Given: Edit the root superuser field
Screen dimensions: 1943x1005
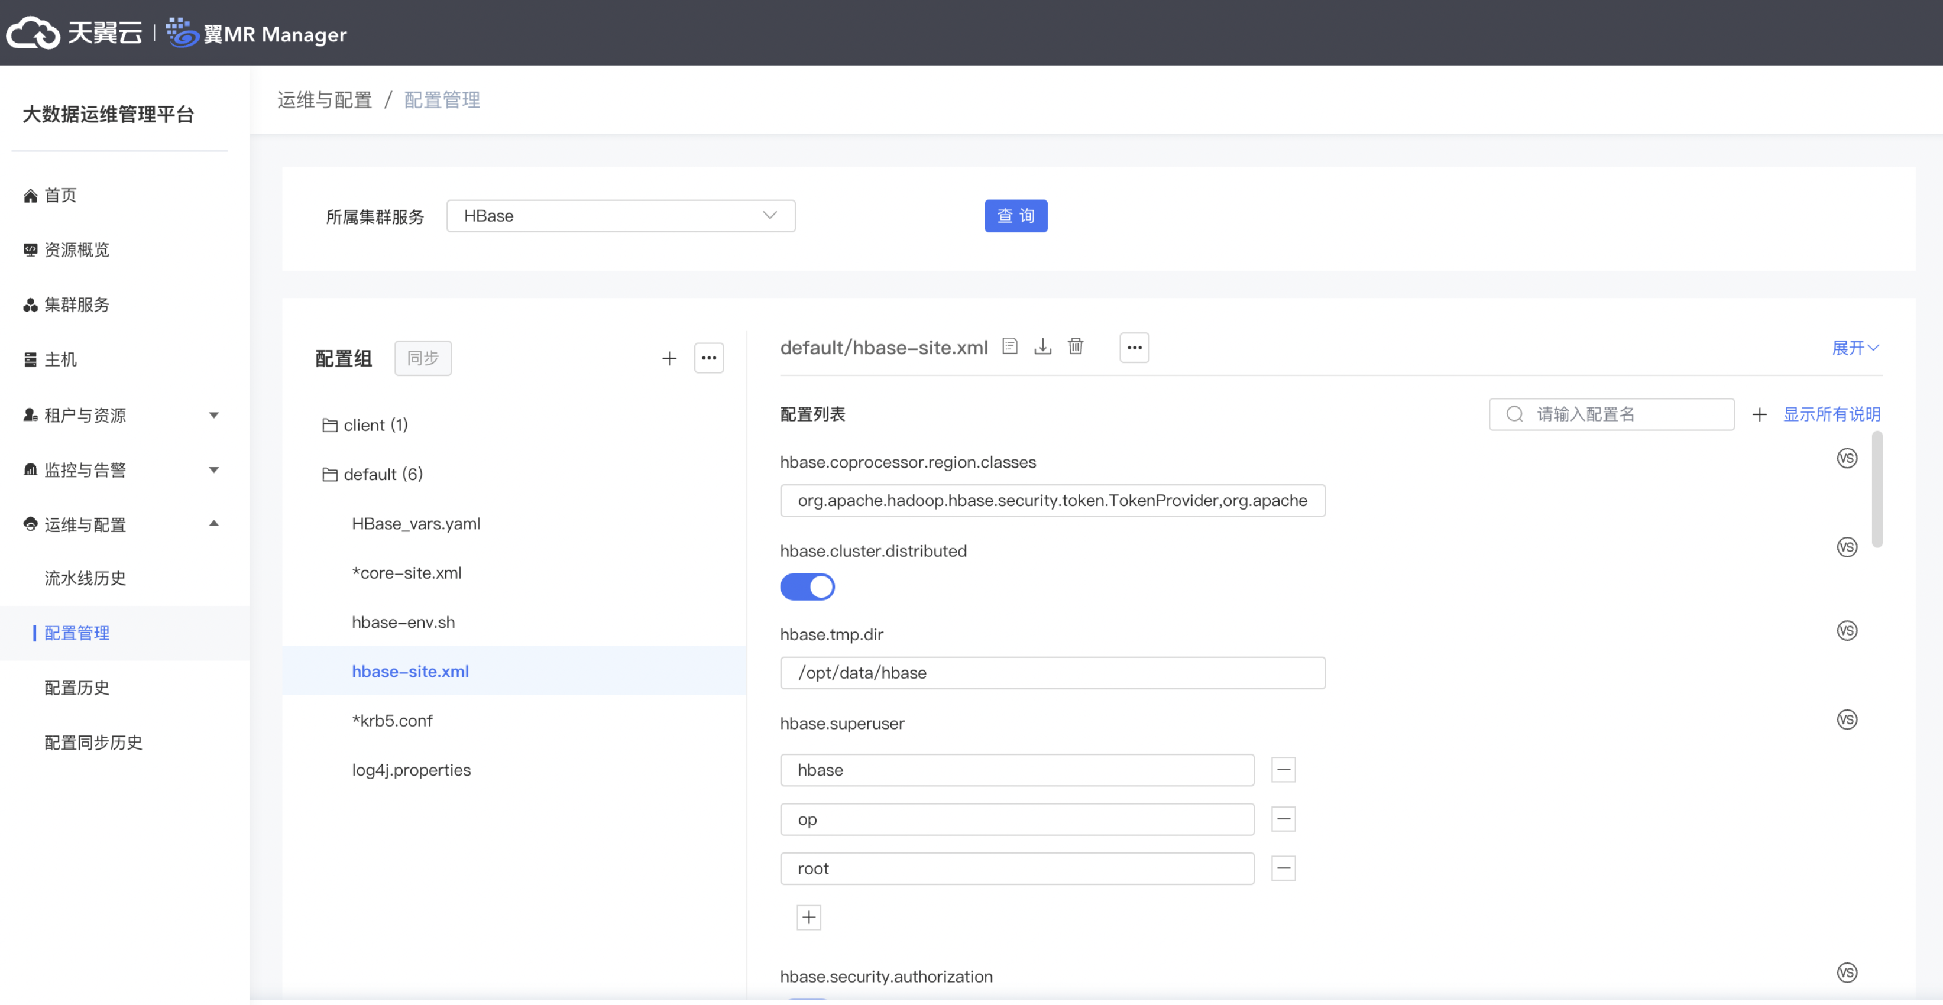Looking at the screenshot, I should point(1017,868).
